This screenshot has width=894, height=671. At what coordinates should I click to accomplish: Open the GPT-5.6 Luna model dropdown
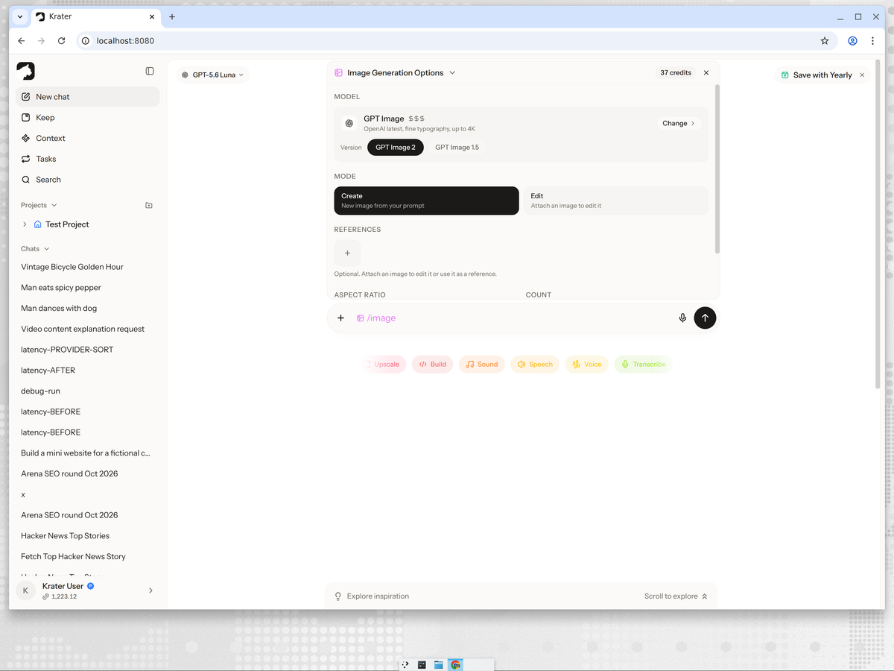pyautogui.click(x=213, y=75)
